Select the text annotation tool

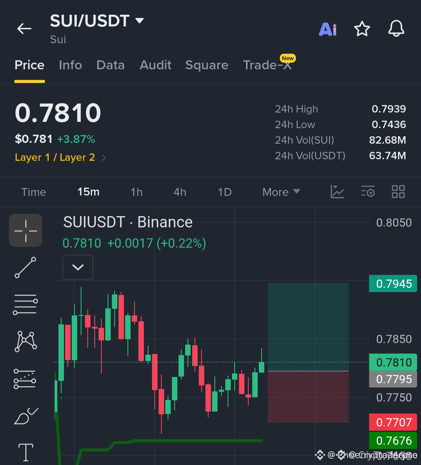pyautogui.click(x=26, y=453)
